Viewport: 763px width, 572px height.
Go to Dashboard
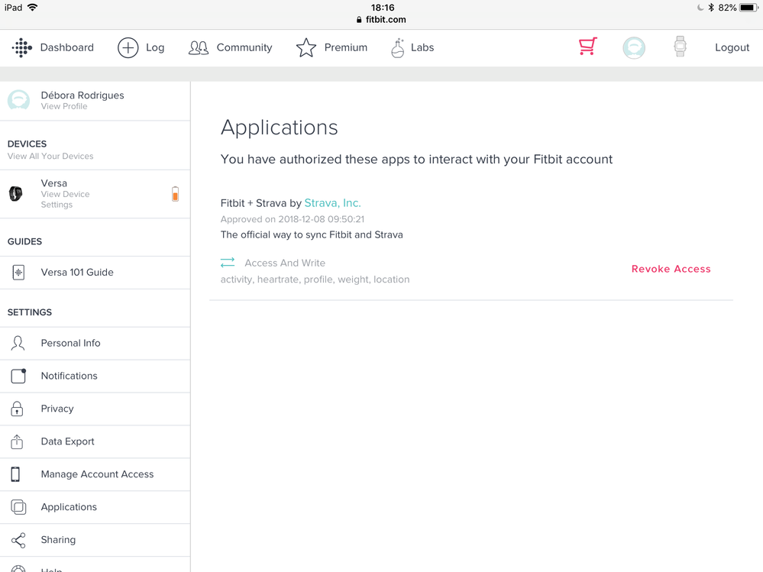pos(67,47)
